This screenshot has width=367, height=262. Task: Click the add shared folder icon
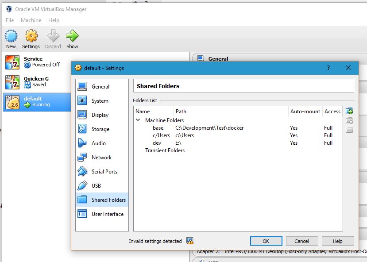(349, 111)
